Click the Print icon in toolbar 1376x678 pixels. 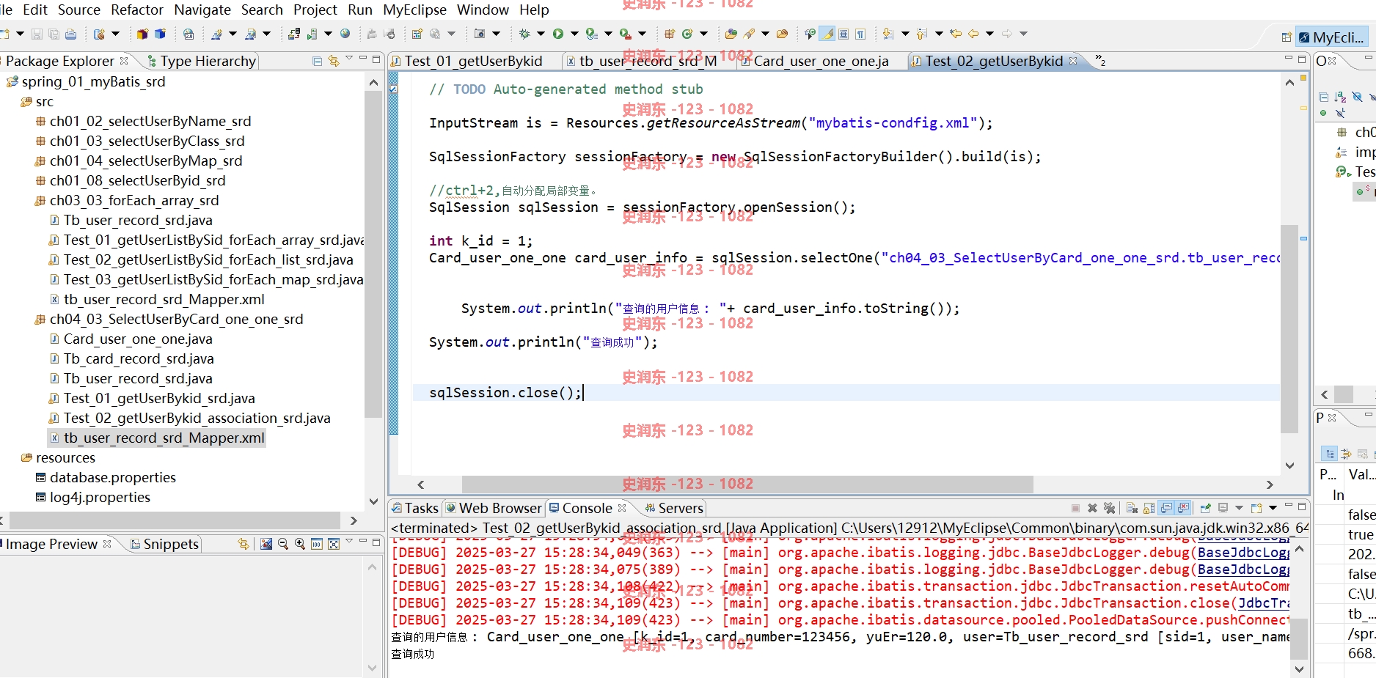tap(70, 34)
